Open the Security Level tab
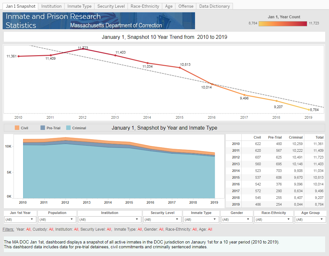The height and width of the screenshot is (256, 329). coord(111,6)
